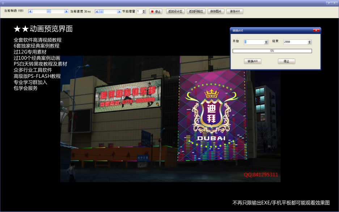Image resolution: width=339 pixels, height=212 pixels.
Task: Click the 返回网格区 button
Action: [196, 12]
